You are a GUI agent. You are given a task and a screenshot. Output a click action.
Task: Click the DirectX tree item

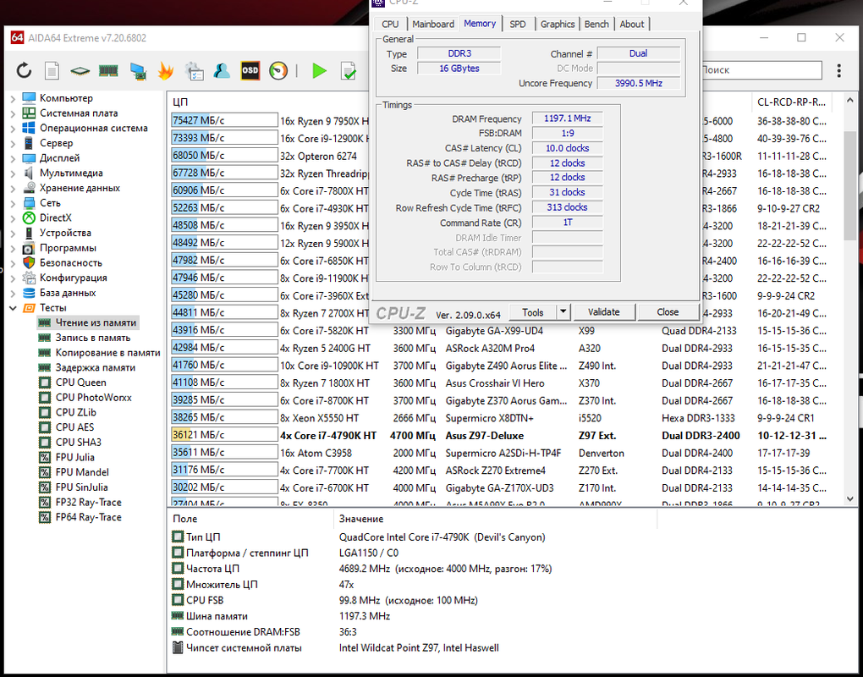click(x=55, y=218)
